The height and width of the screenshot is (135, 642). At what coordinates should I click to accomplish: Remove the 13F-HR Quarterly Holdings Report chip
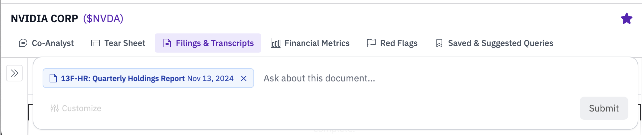point(244,78)
